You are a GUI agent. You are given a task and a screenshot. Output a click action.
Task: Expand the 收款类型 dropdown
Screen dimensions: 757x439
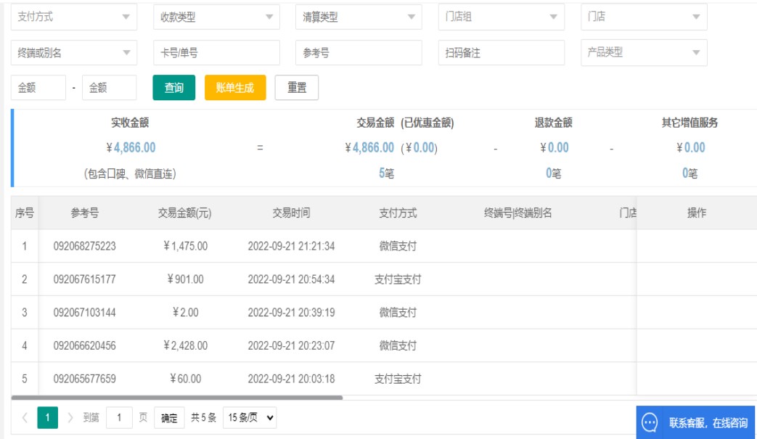[216, 17]
